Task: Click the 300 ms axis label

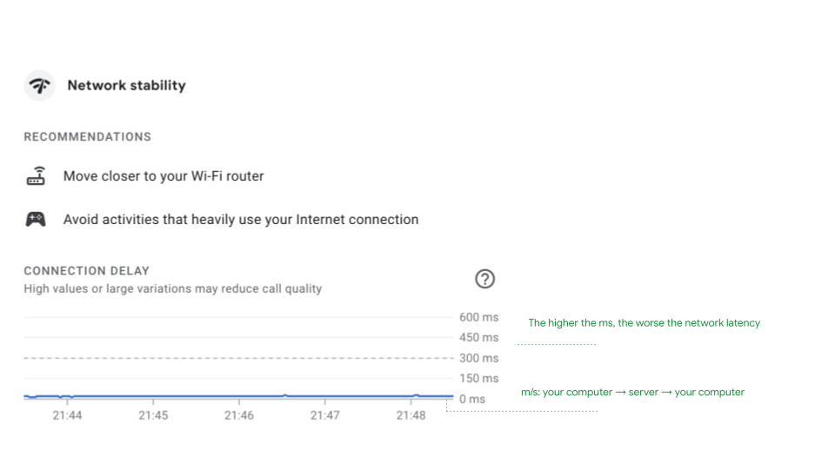Action: pos(478,358)
